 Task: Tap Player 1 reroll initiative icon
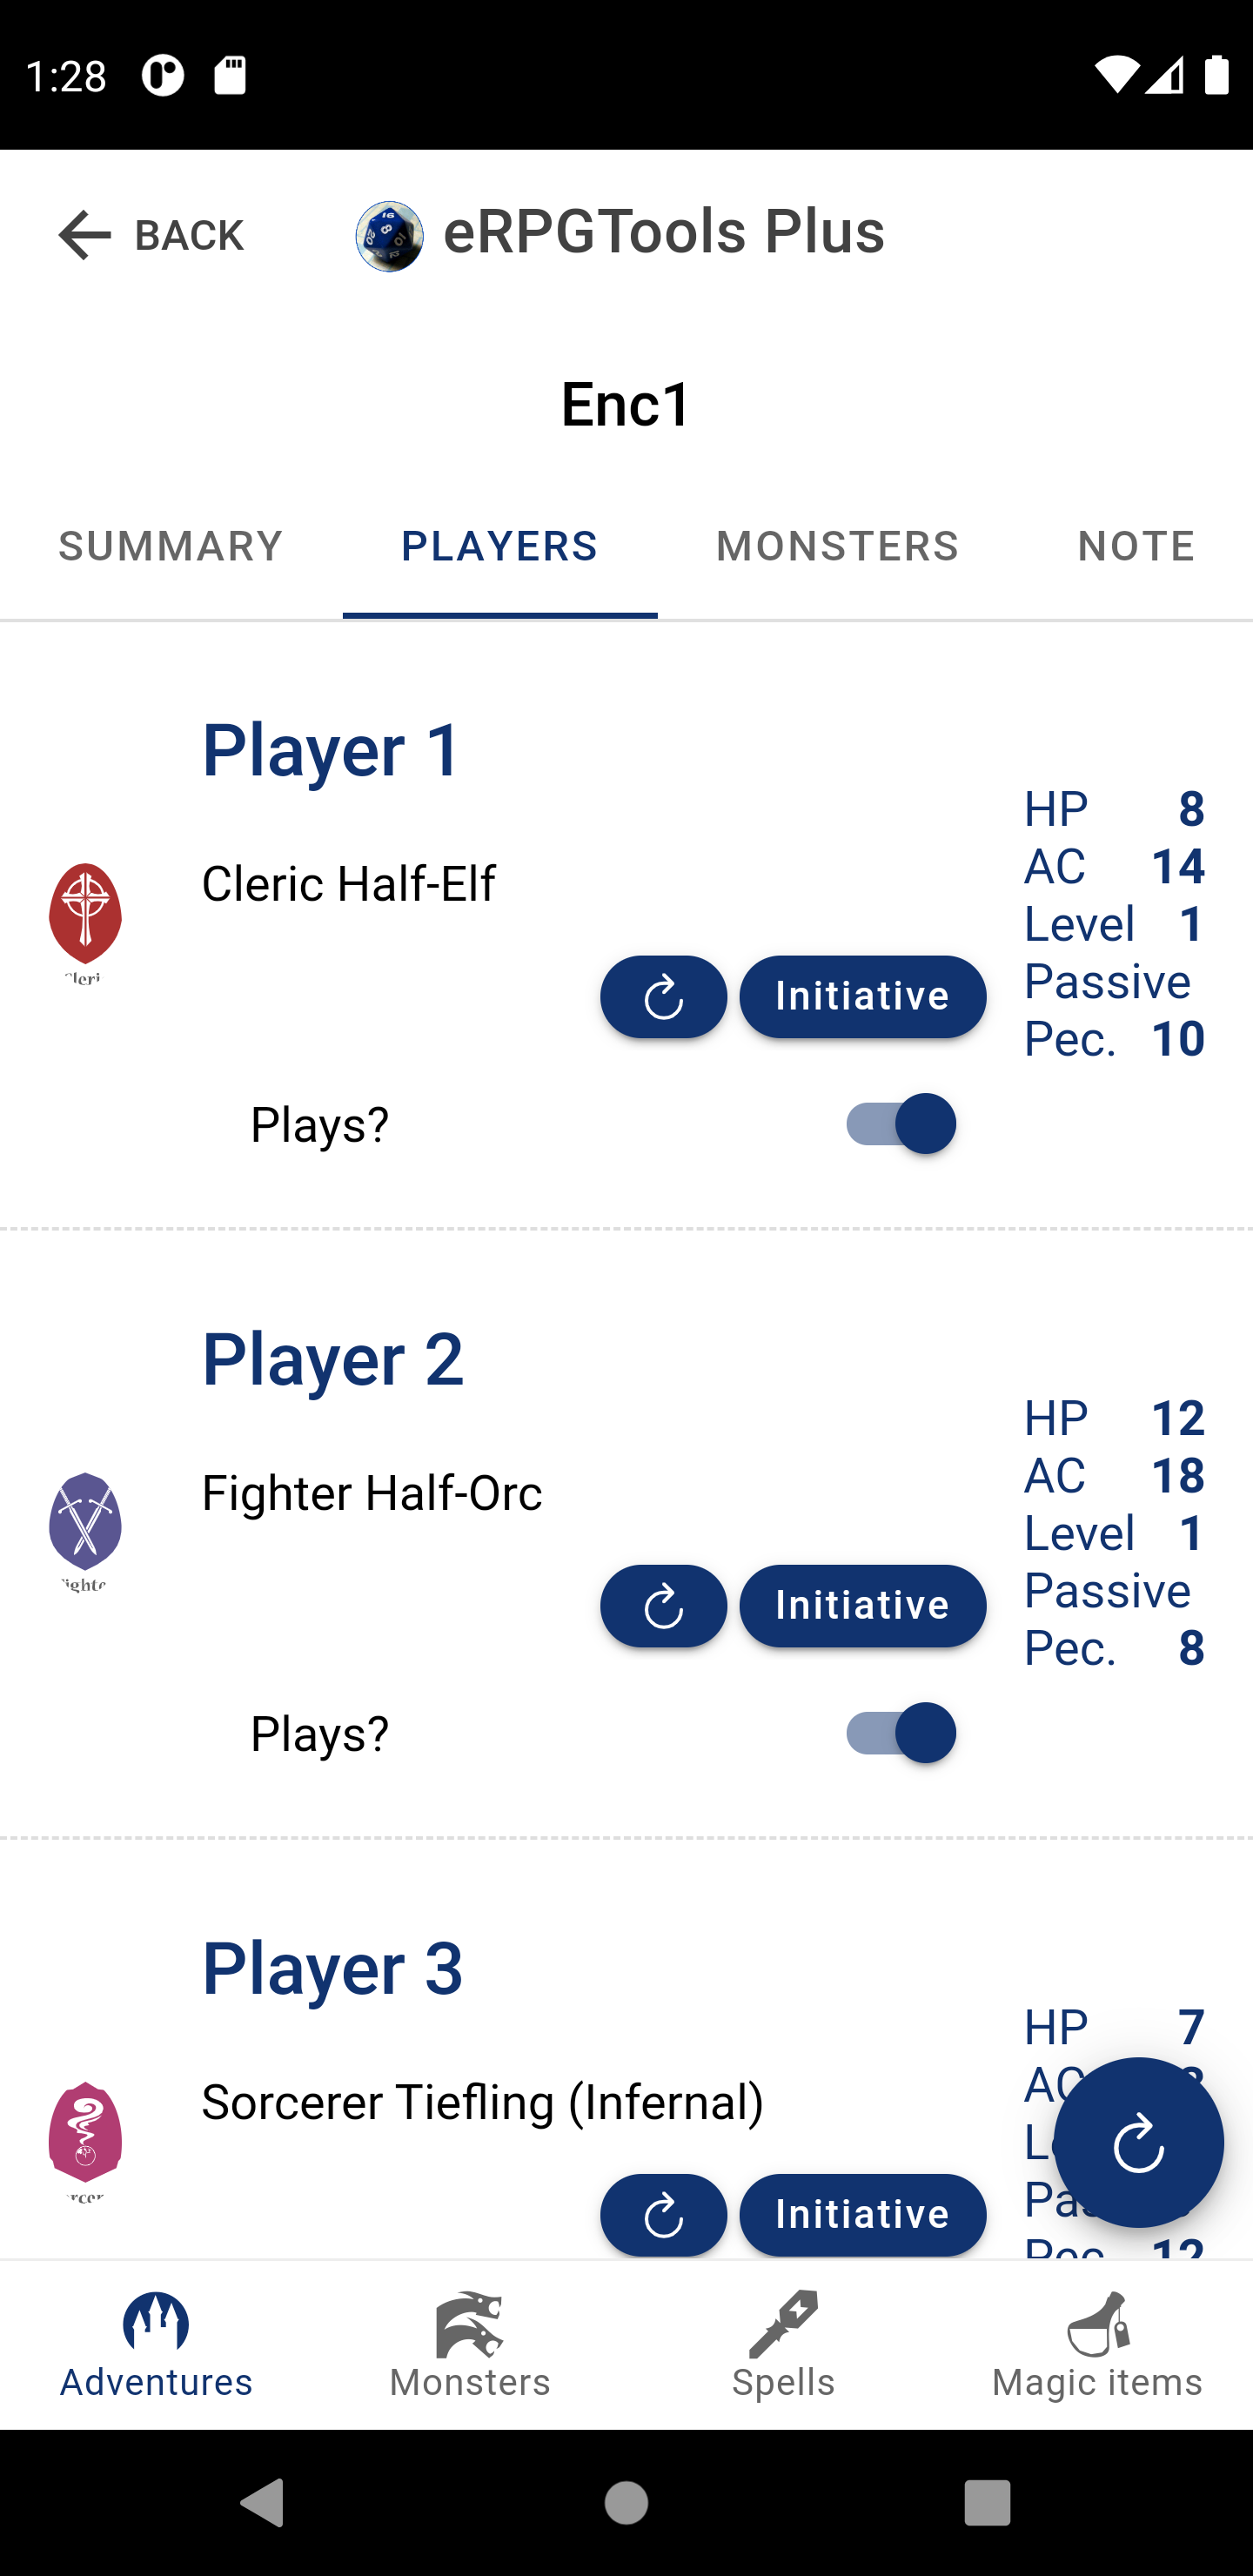(663, 996)
